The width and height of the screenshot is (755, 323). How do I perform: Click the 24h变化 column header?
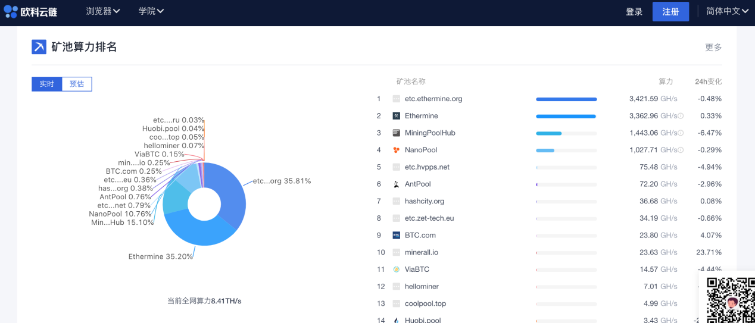[x=708, y=81]
